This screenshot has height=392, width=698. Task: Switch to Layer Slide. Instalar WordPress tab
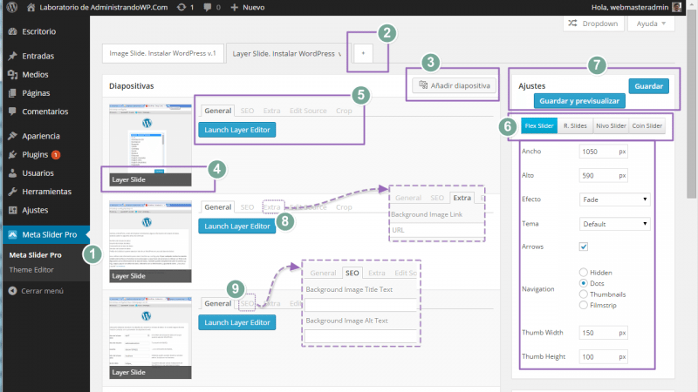click(288, 54)
